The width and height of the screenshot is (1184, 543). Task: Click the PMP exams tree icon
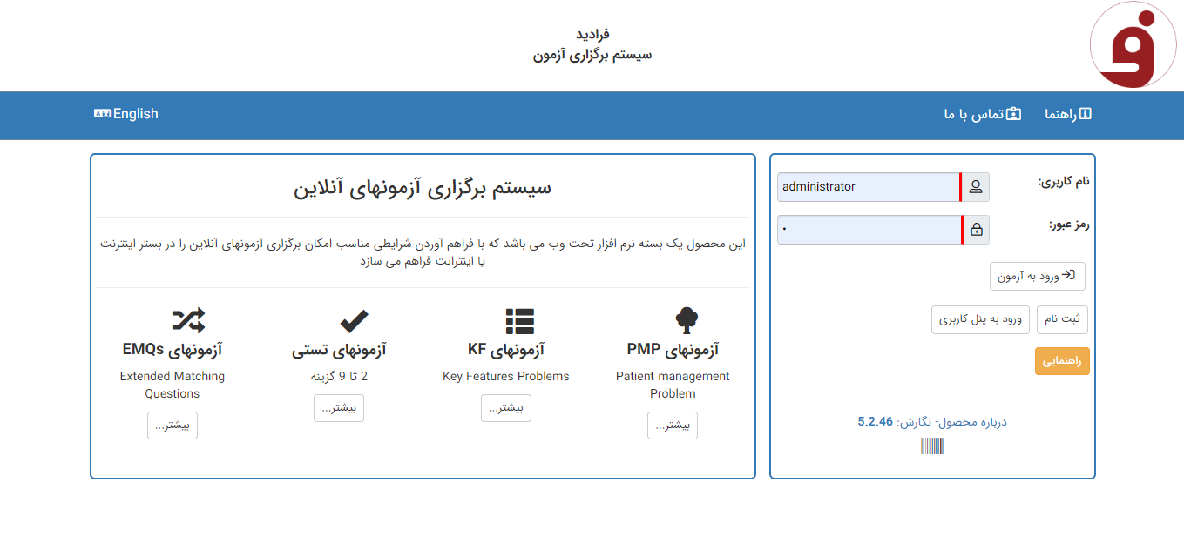[x=687, y=320]
